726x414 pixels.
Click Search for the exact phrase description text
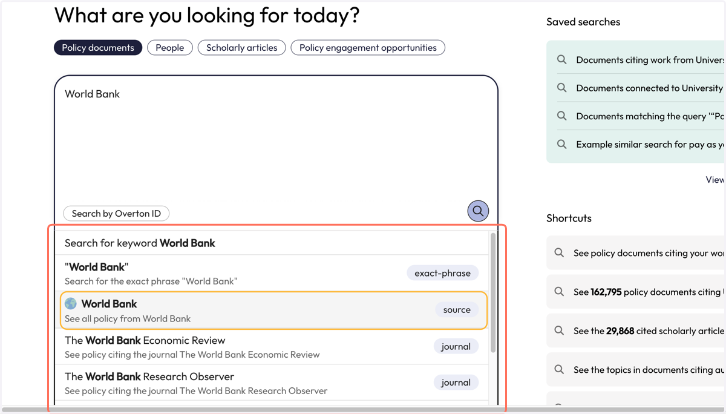point(151,281)
